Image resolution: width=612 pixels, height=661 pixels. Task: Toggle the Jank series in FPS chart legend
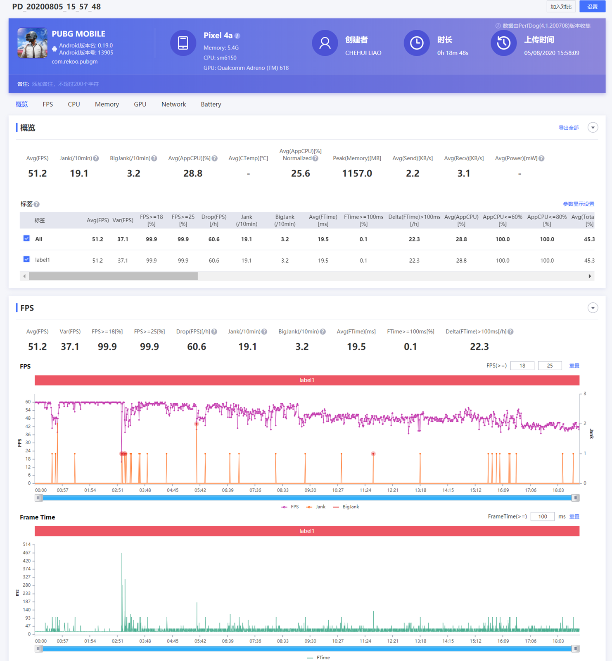(316, 507)
